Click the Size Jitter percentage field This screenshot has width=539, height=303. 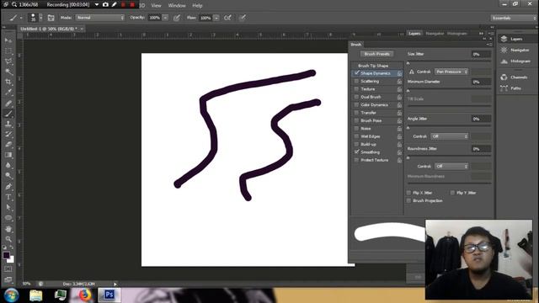[x=481, y=54]
